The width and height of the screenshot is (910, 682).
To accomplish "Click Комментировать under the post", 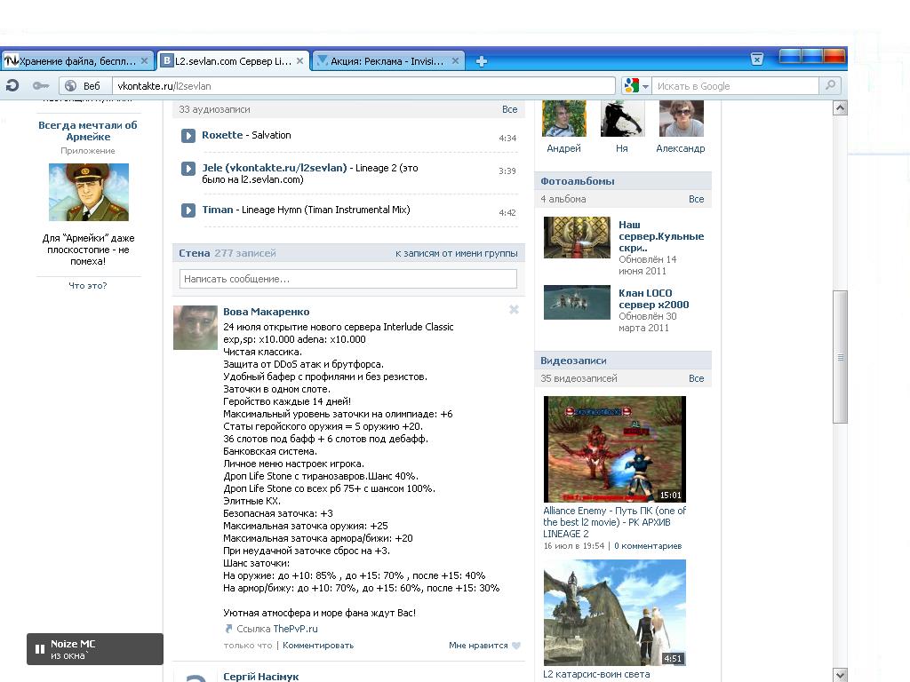I will pos(318,646).
